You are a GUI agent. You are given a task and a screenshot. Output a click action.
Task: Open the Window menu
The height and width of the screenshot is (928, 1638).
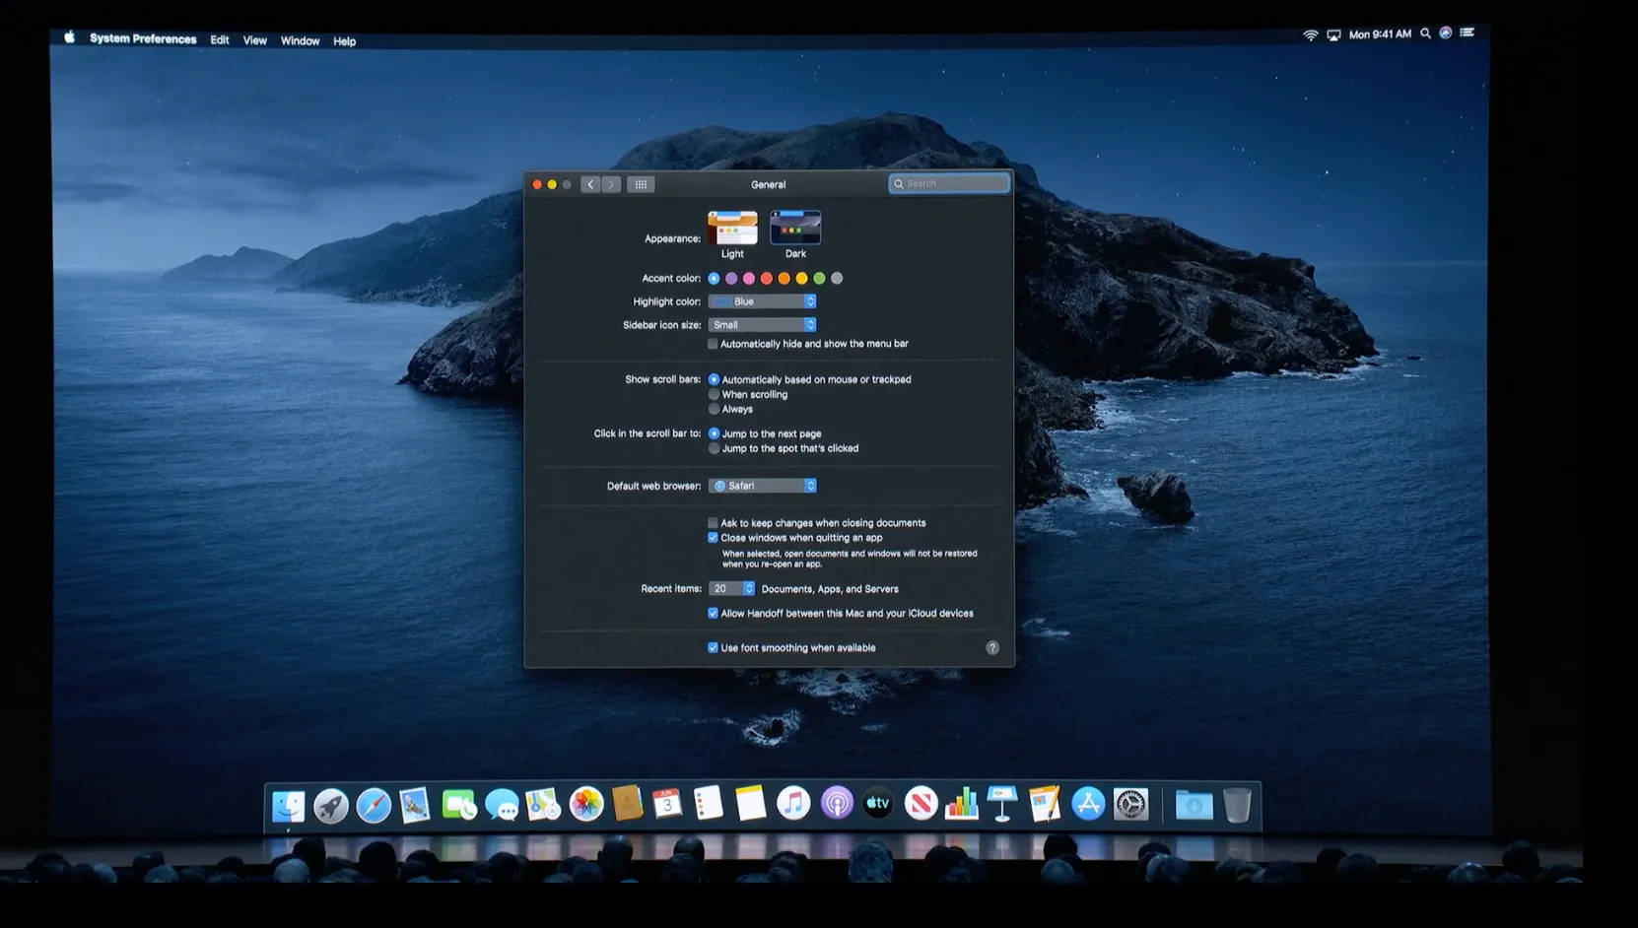[300, 40]
